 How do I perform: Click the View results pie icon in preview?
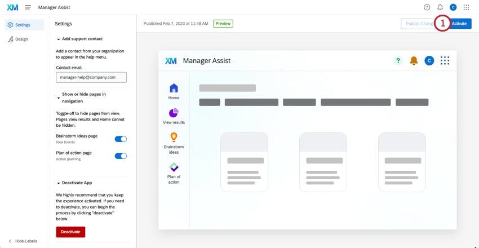[x=174, y=113]
